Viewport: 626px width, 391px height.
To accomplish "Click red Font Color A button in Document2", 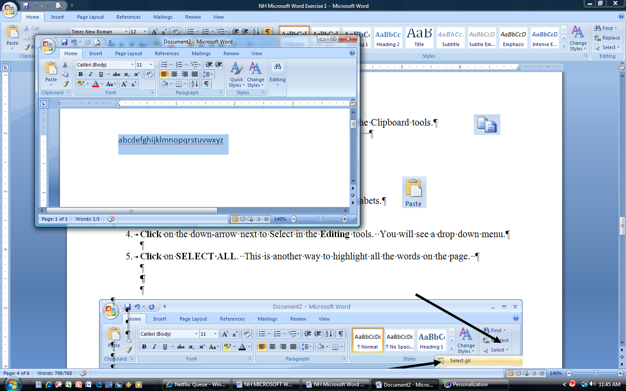I will pos(96,84).
